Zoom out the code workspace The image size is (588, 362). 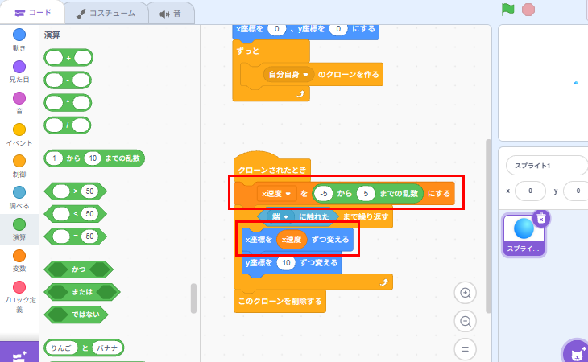466,321
